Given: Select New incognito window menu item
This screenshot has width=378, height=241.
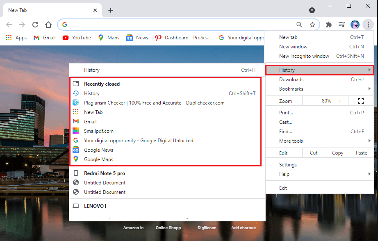Looking at the screenshot, I should [x=304, y=56].
